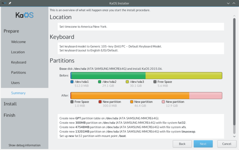Click the gray Free Space swatch under Before
The image size is (239, 150).
(155, 82)
